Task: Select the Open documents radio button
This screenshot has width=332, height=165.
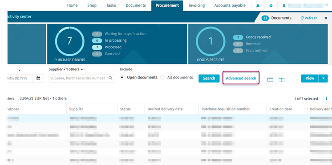Action: click(122, 78)
